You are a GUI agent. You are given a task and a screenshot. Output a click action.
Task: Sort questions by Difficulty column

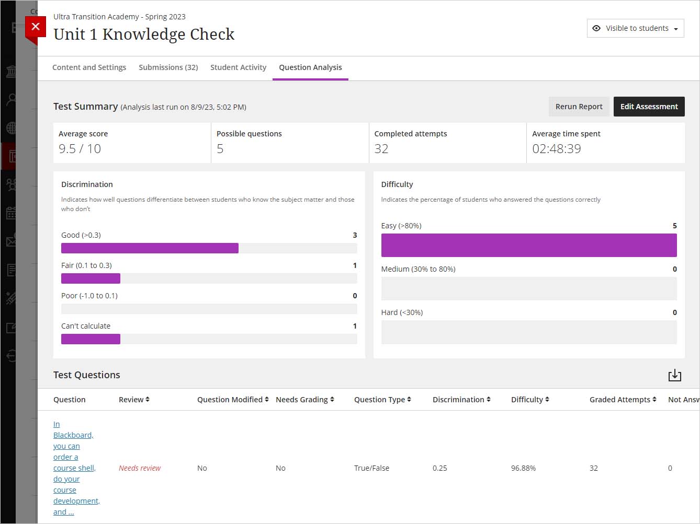tap(529, 400)
